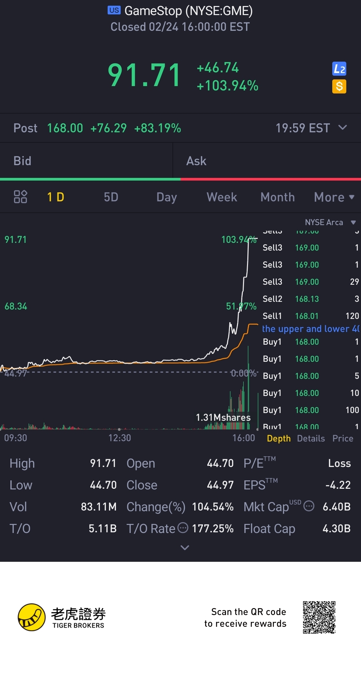361x673 pixels.
Task: Select the Sell1 168.01 order row
Action: coord(311,316)
